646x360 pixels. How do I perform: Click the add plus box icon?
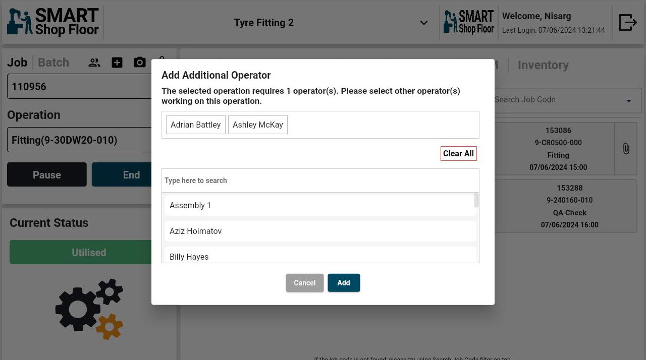click(117, 63)
